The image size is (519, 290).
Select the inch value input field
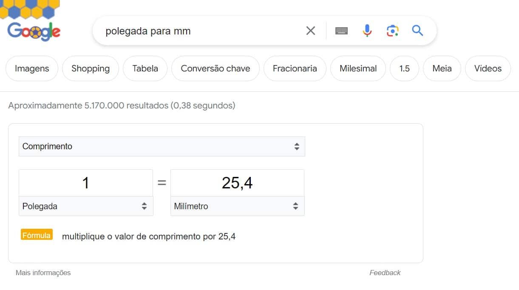pyautogui.click(x=85, y=182)
